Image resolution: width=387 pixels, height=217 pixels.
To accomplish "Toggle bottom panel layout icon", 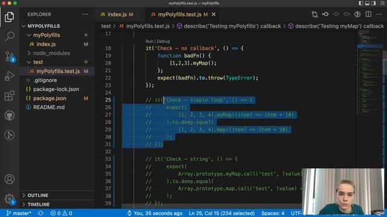I will (x=367, y=3).
